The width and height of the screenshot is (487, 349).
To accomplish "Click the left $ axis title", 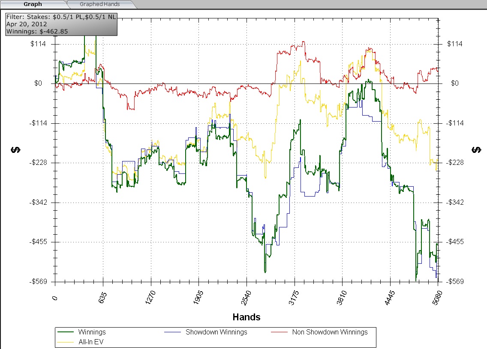I will click(x=15, y=149).
